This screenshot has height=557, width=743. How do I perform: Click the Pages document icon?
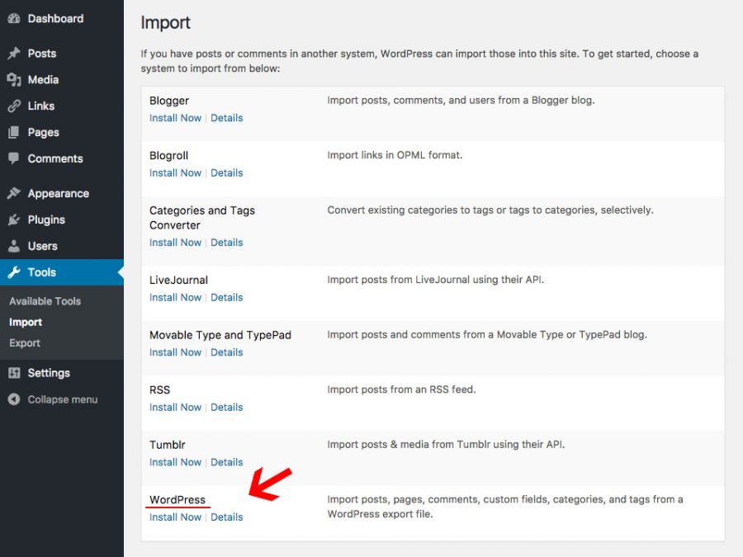point(14,132)
